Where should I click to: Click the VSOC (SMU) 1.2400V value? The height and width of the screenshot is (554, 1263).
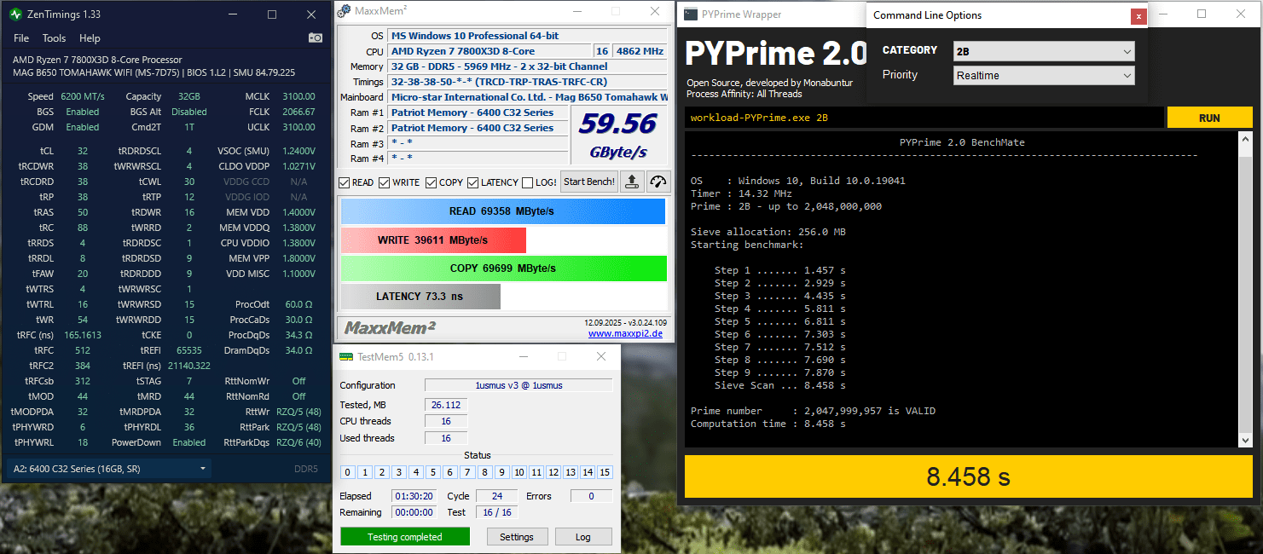(298, 151)
